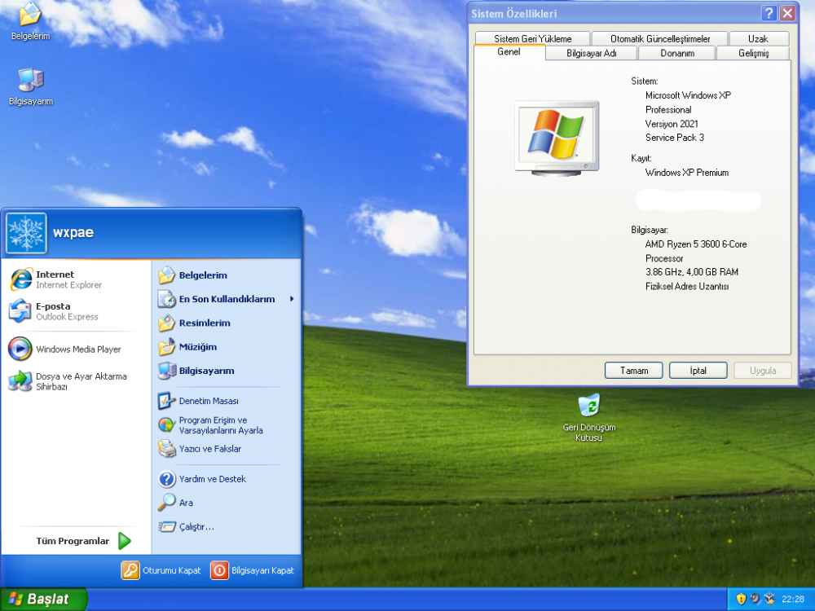815x611 pixels.
Task: Open Dosya ve Ayar Aktarma Sihirbazı icon
Action: click(x=20, y=380)
